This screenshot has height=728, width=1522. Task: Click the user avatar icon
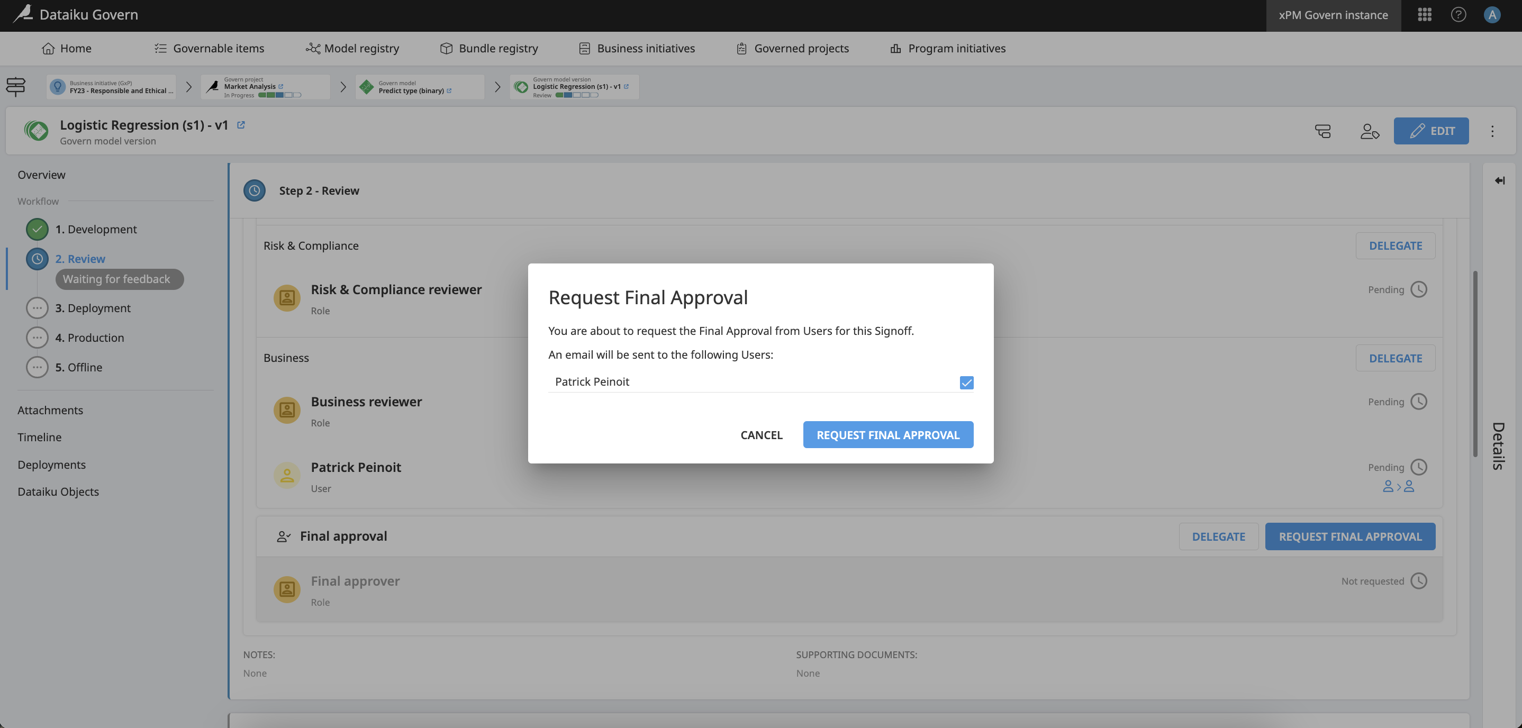point(1492,15)
